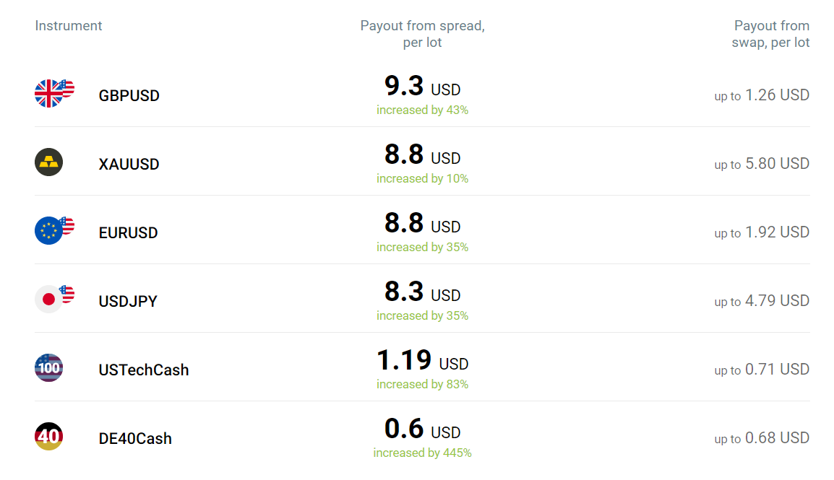Screen dimensions: 834x480
Task: Select the XAUUSD instrument name
Action: 129,164
